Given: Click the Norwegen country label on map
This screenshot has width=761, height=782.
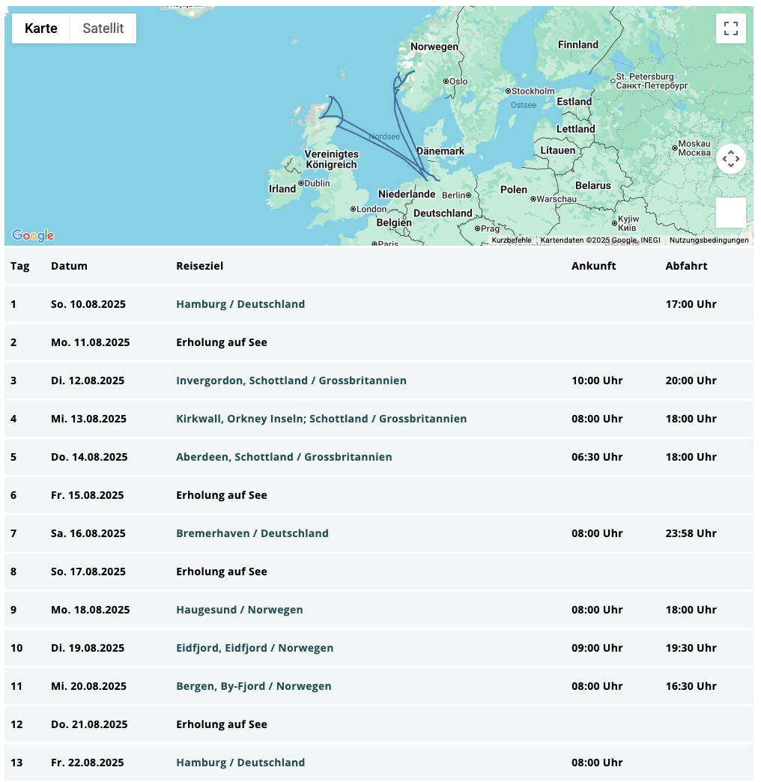Looking at the screenshot, I should (x=434, y=46).
